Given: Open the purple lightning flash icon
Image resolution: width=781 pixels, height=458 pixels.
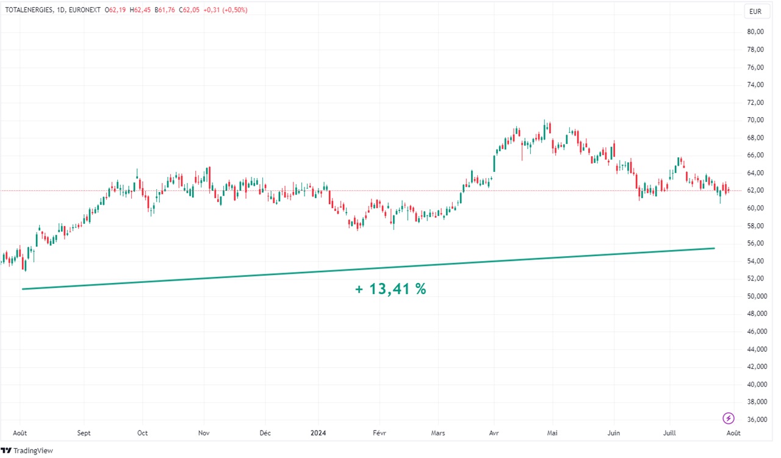Looking at the screenshot, I should (729, 418).
